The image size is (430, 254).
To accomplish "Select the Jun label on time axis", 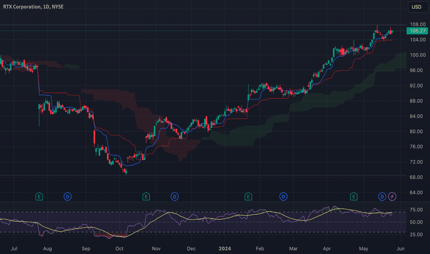I will pyautogui.click(x=400, y=248).
